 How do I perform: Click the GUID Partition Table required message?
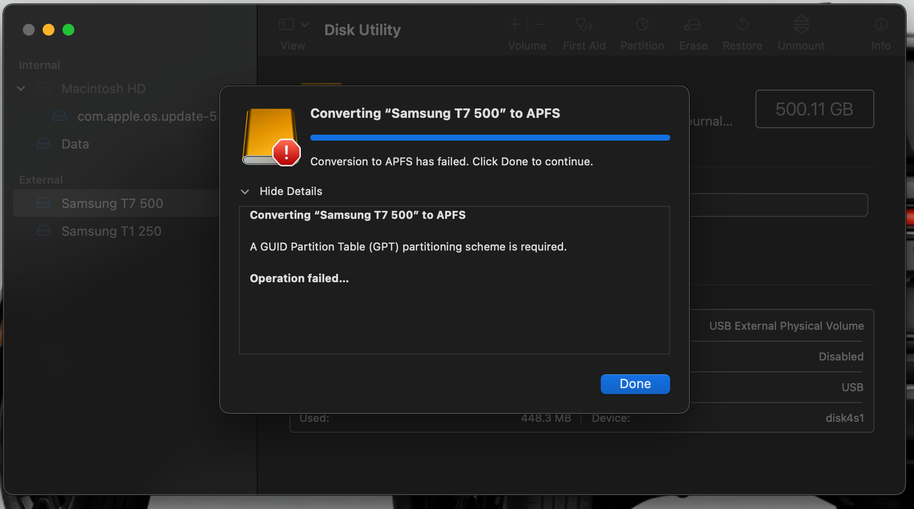click(408, 247)
